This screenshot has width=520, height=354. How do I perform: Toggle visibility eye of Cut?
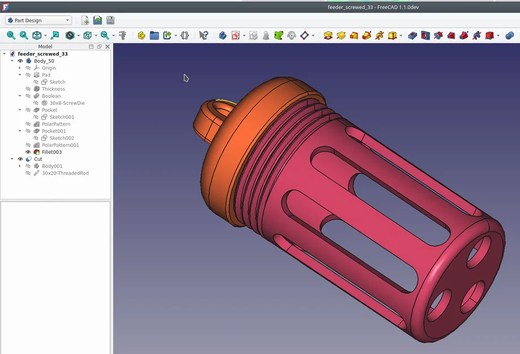click(20, 159)
